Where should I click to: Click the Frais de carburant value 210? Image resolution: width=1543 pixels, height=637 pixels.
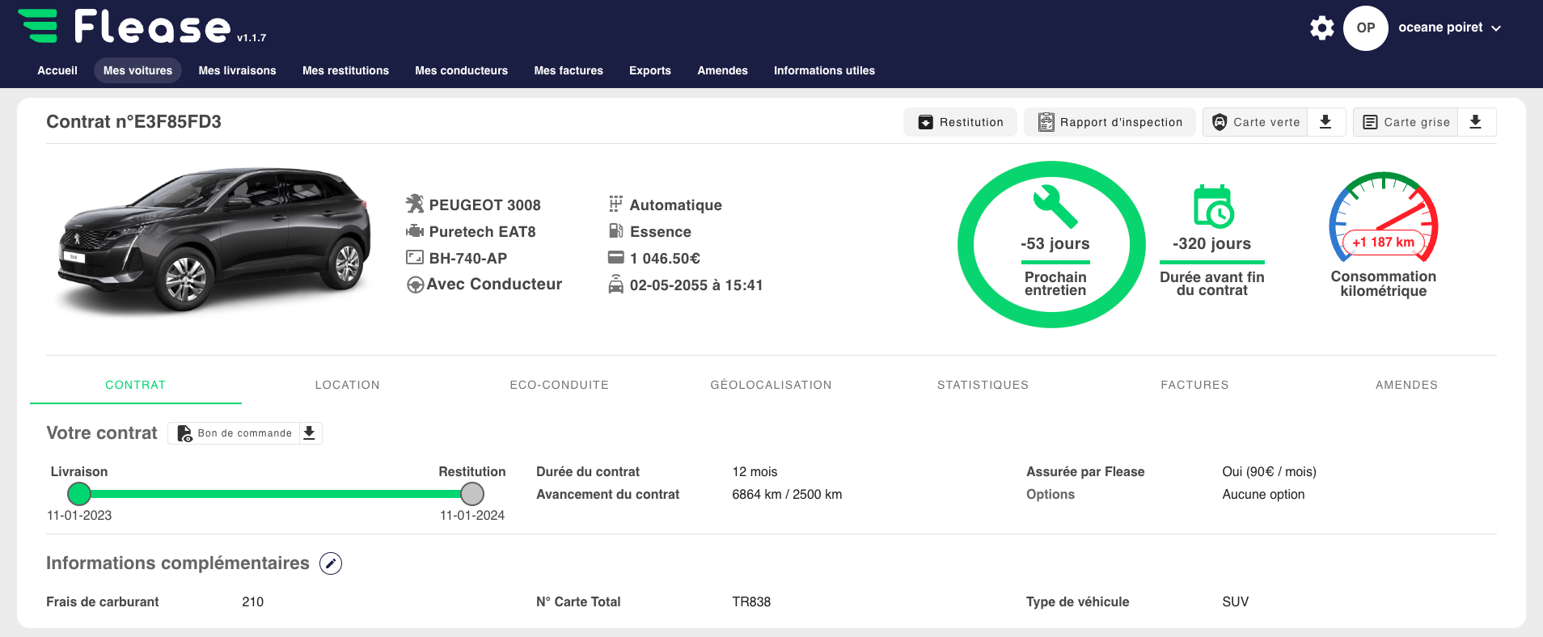252,601
